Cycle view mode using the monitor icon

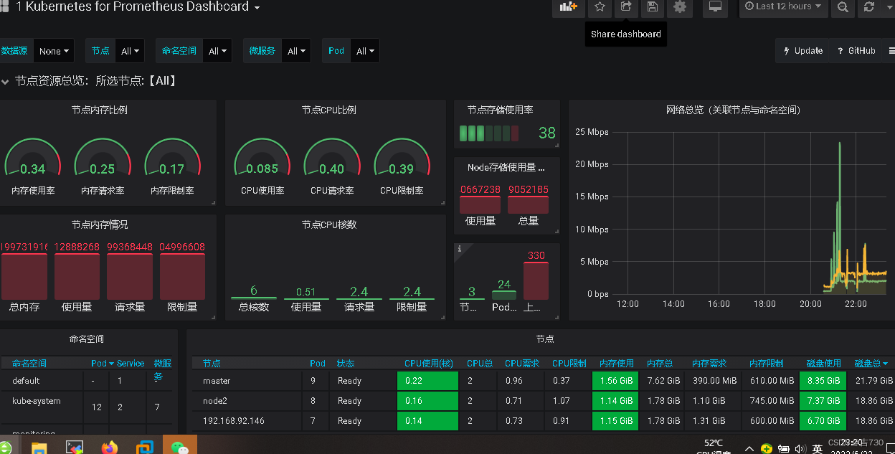click(715, 9)
